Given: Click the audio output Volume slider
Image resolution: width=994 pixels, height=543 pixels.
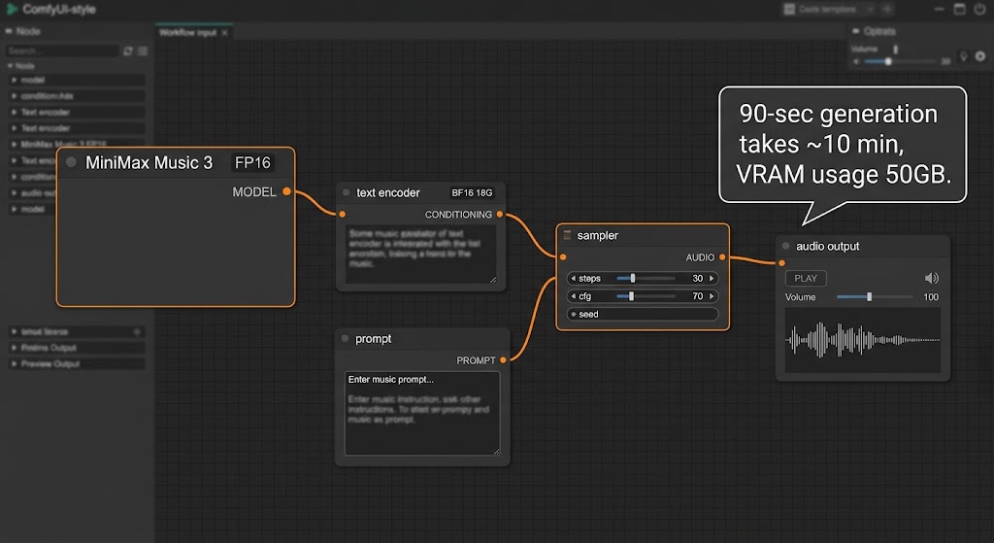Looking at the screenshot, I should [875, 297].
